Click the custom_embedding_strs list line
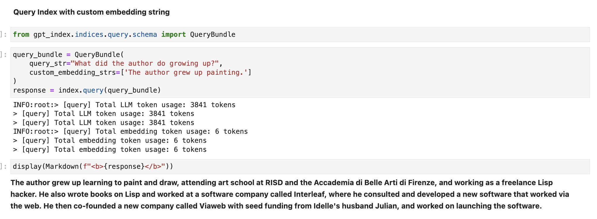This screenshot has height=219, width=597. (140, 72)
